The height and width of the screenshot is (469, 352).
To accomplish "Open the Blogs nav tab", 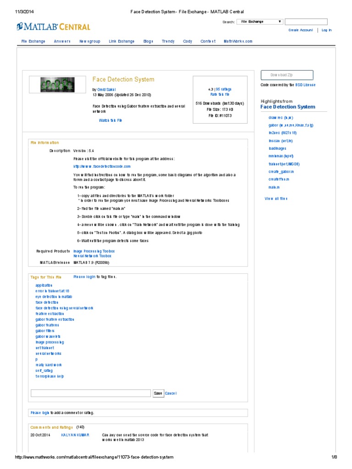I will coord(148,41).
